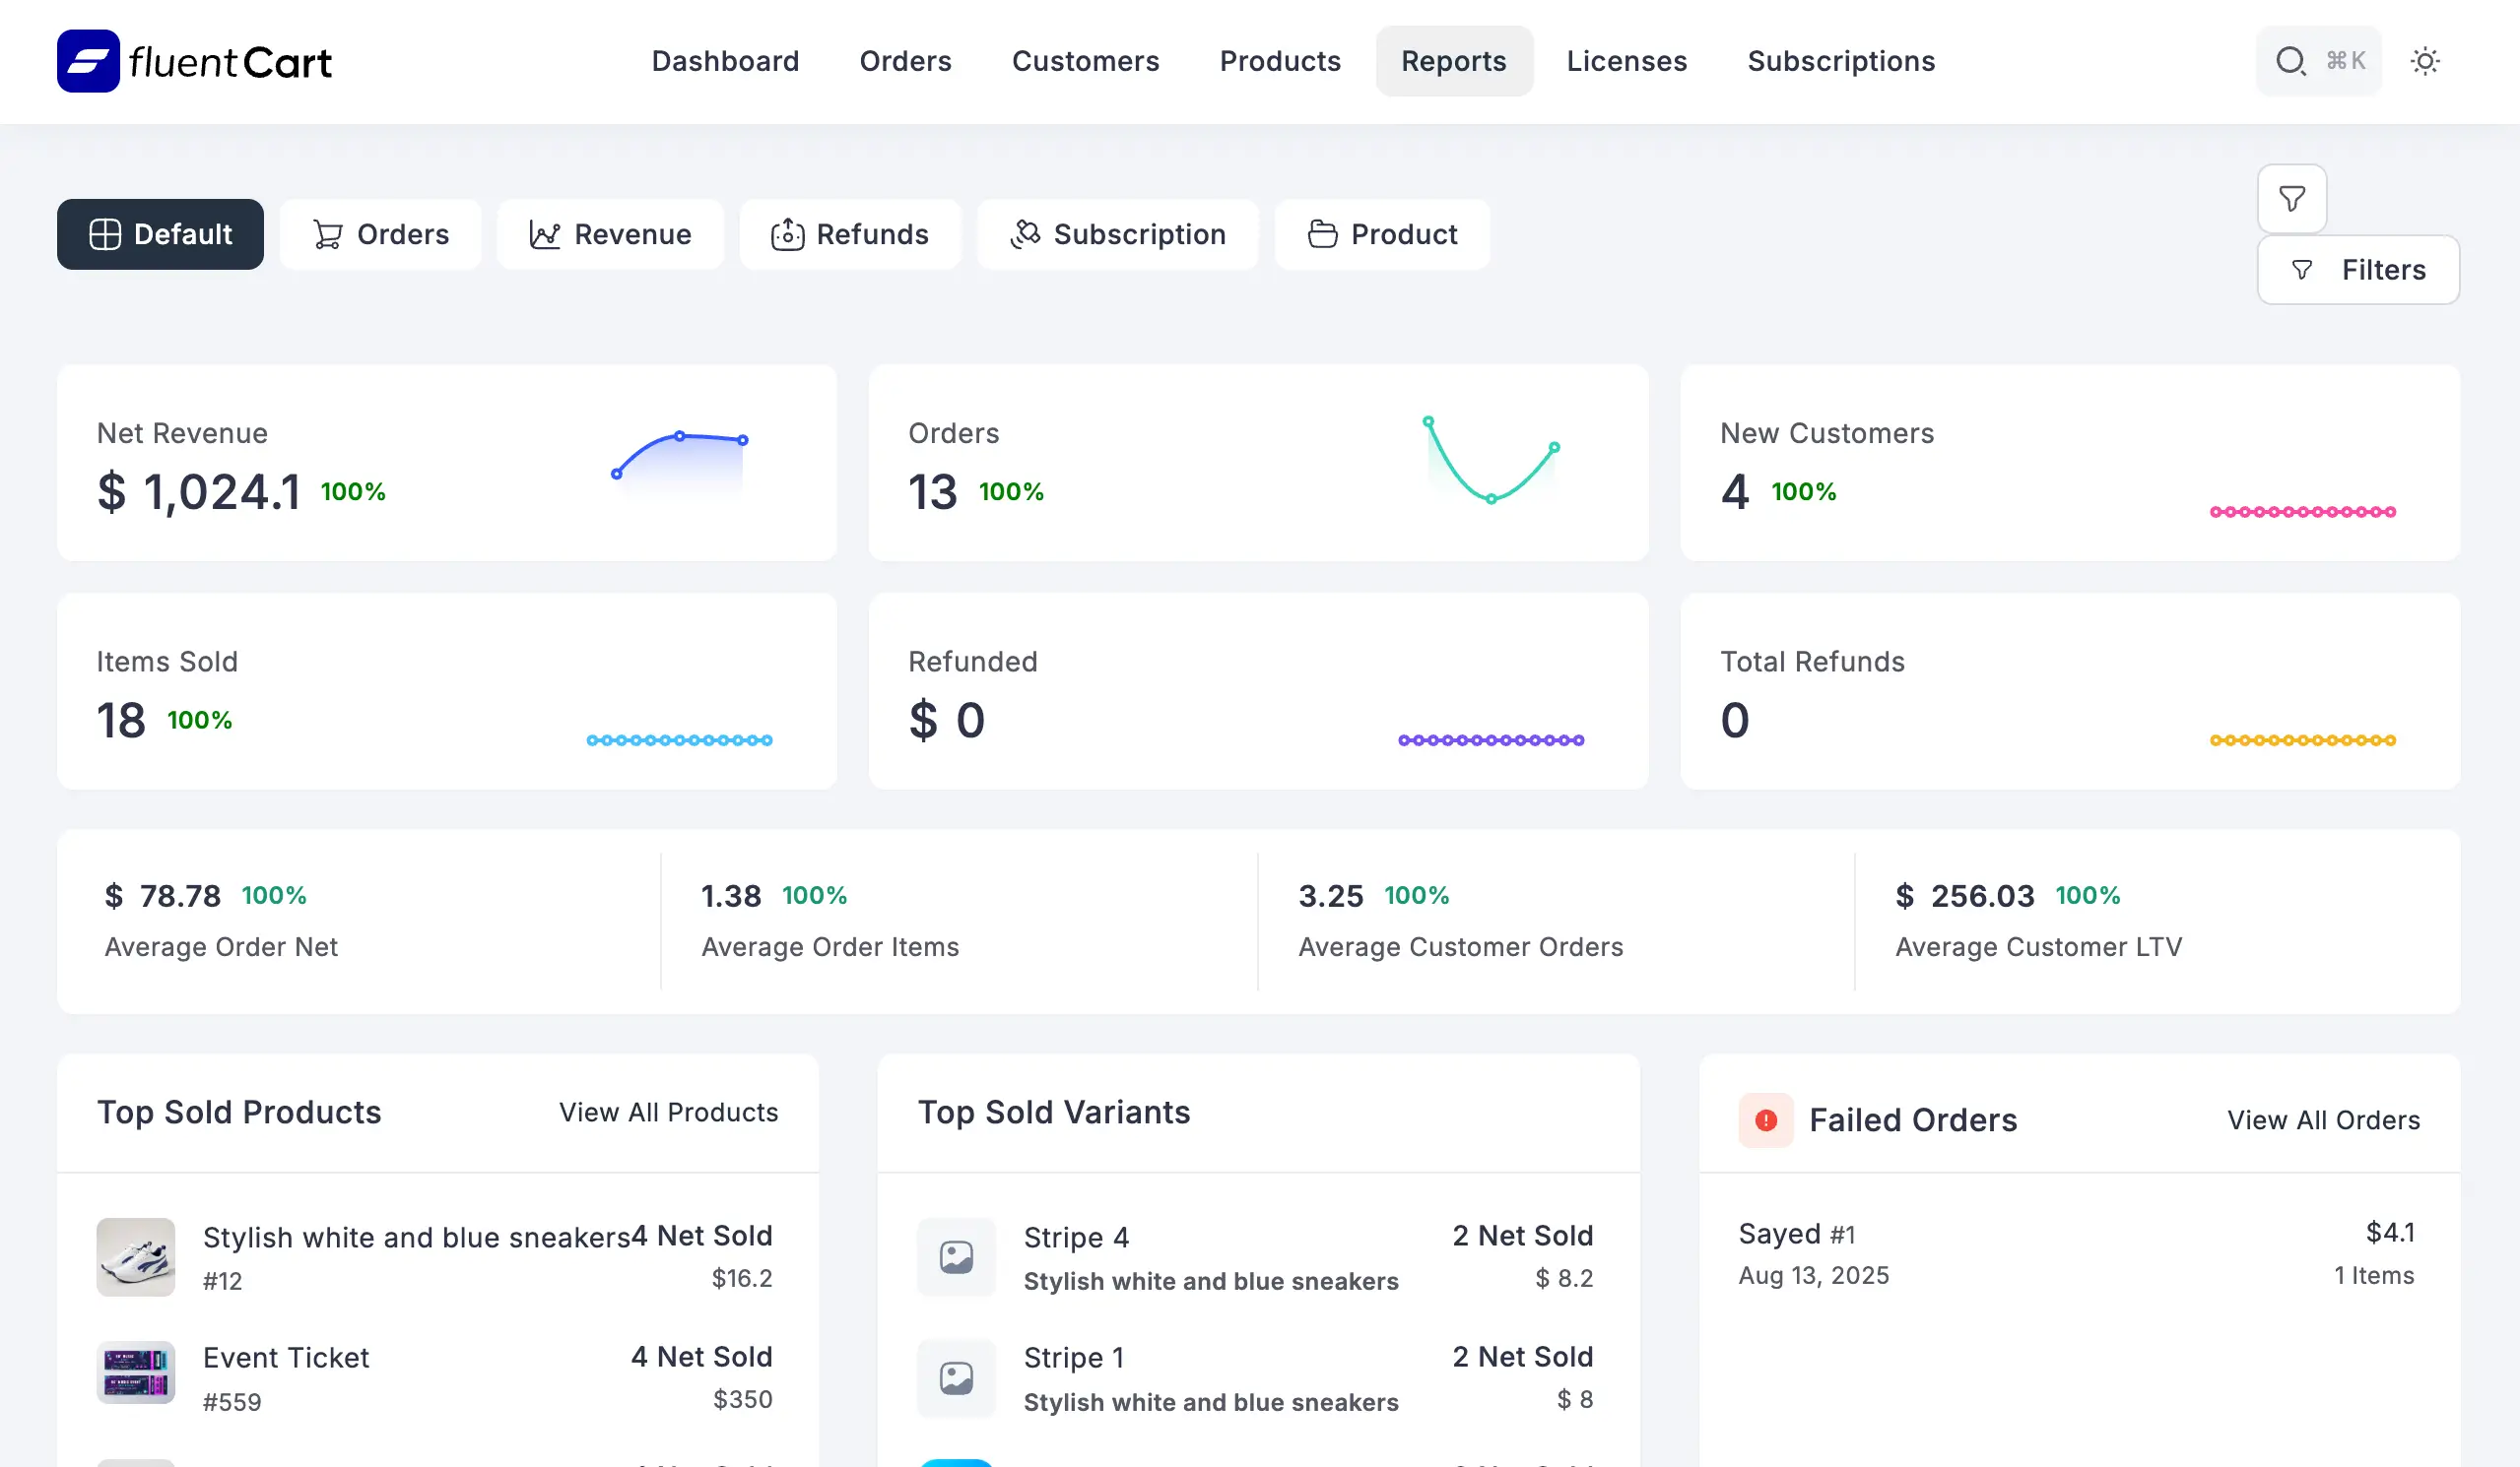
Task: Click View All Orders link
Action: coord(2323,1120)
